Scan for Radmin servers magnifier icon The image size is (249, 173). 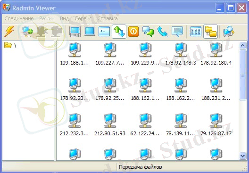click(x=228, y=32)
